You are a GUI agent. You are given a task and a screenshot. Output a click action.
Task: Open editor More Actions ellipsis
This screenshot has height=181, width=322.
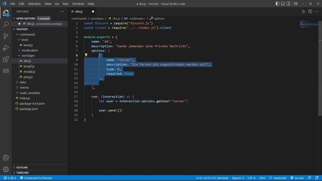[x=316, y=12]
